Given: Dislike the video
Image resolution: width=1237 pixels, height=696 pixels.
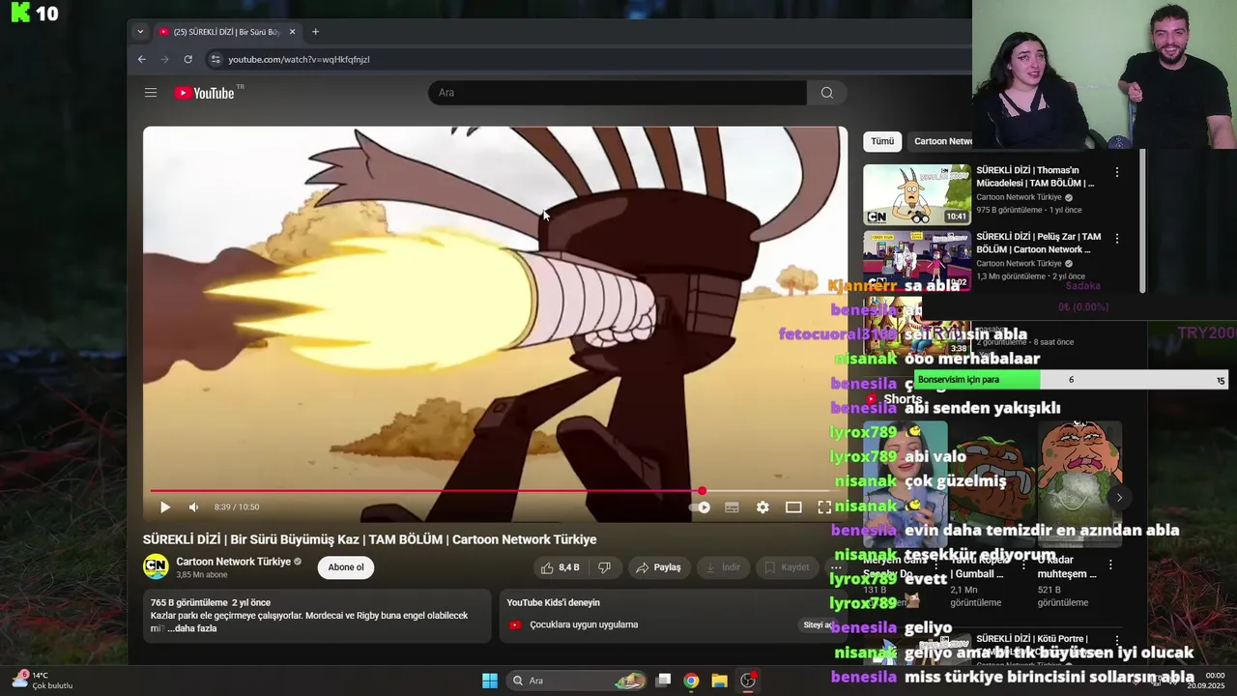Looking at the screenshot, I should pyautogui.click(x=604, y=567).
